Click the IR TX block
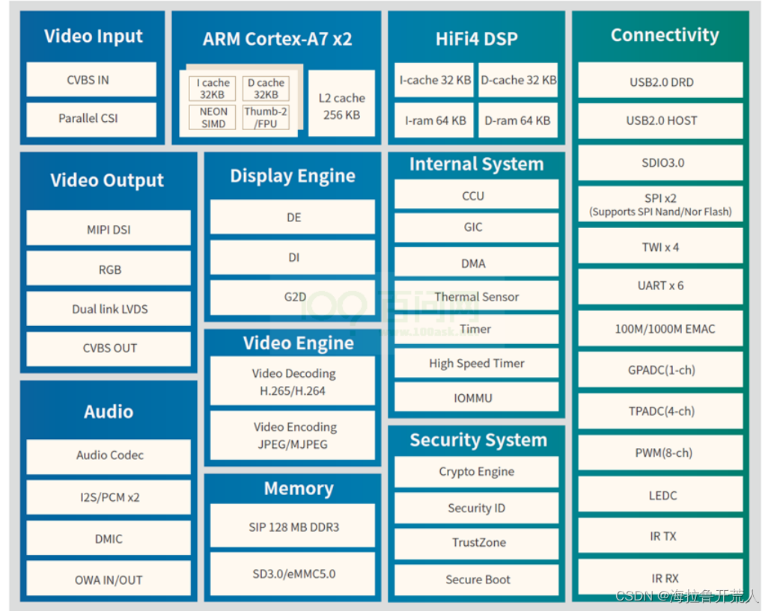This screenshot has width=771, height=611. (x=661, y=535)
